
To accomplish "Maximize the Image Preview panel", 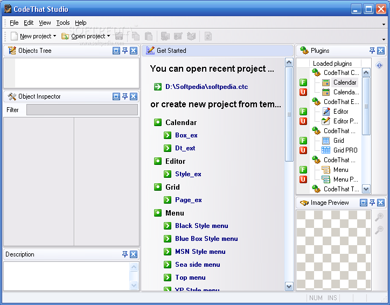I will 364,203.
